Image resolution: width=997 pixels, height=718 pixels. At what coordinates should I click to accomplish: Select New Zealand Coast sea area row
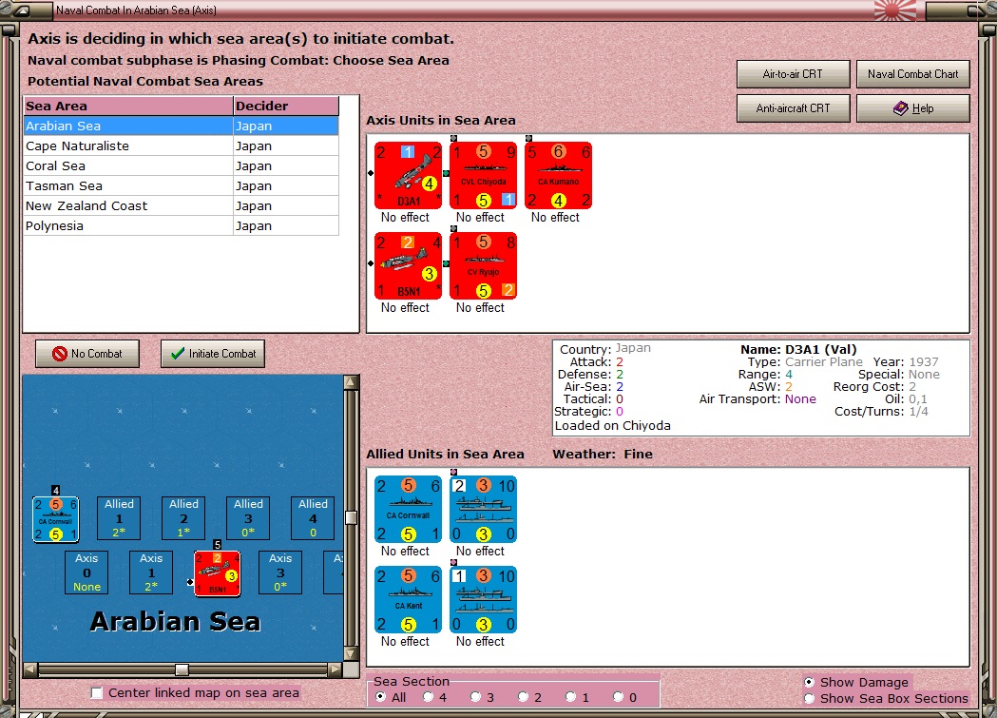[181, 206]
